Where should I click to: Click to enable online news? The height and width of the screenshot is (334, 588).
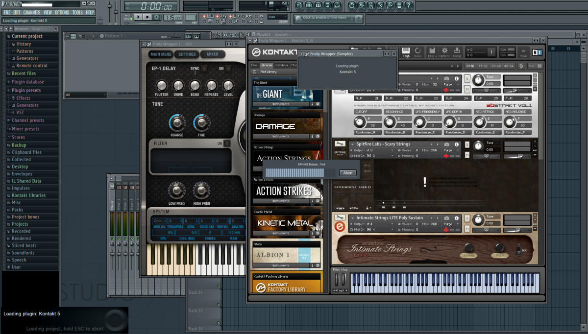[x=324, y=18]
